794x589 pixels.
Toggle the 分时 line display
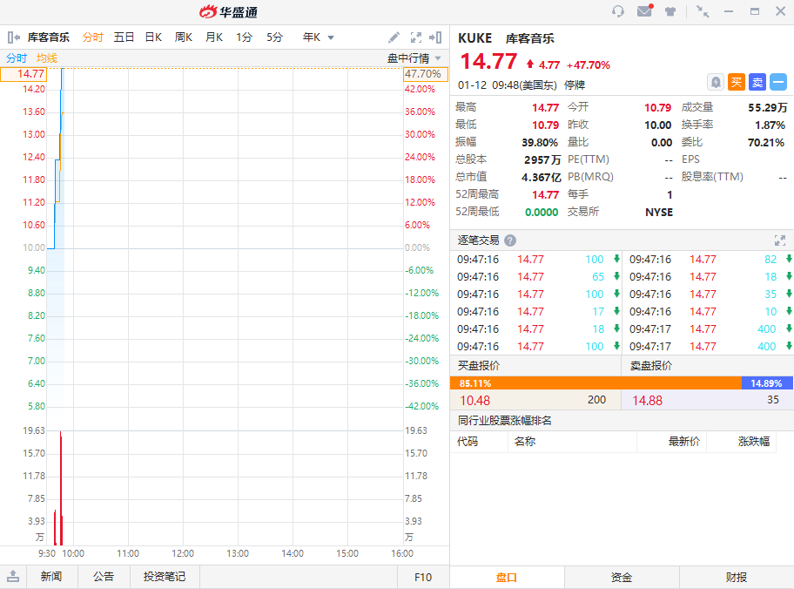pyautogui.click(x=17, y=58)
